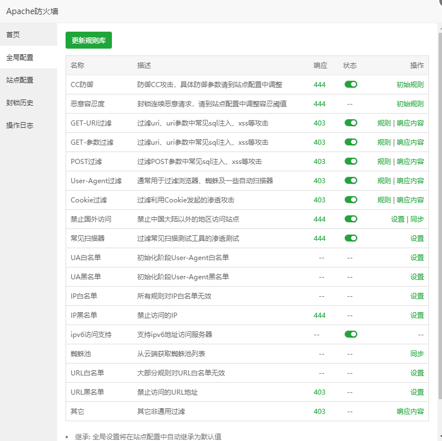442x441 pixels.
Task: Click the 蜘蛛池 name cell
Action: point(81,353)
